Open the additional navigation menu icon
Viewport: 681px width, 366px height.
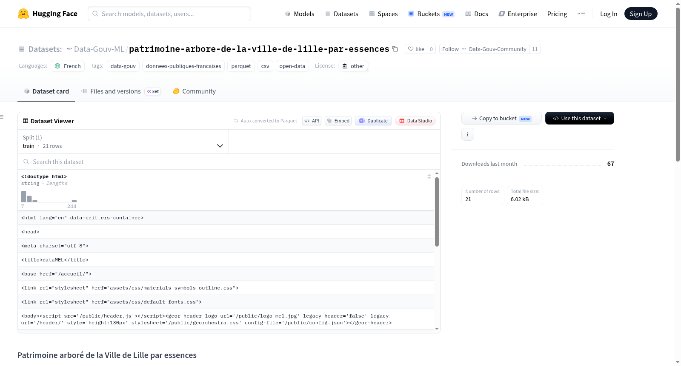(581, 14)
